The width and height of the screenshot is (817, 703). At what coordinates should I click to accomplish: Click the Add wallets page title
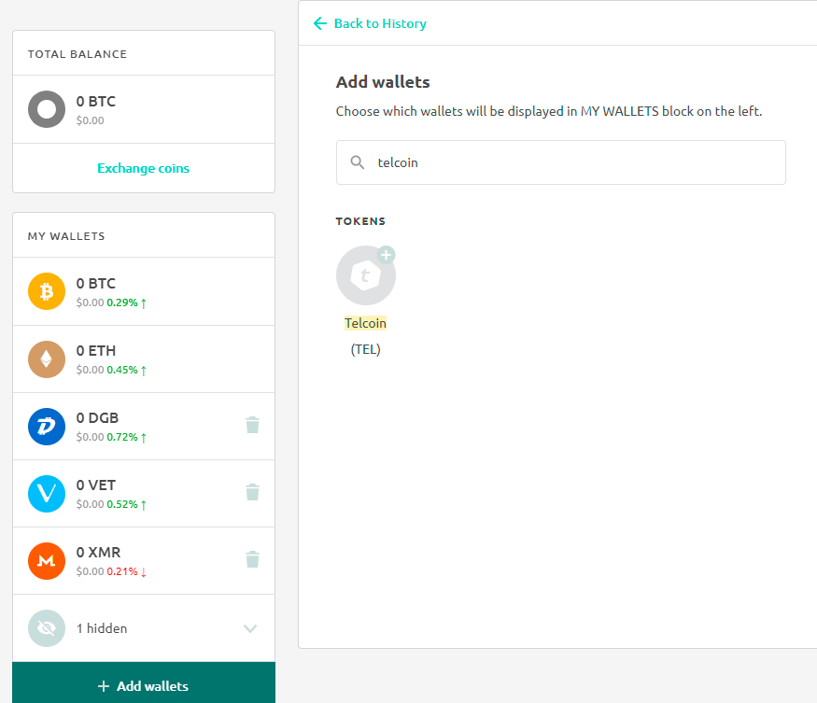click(x=383, y=82)
